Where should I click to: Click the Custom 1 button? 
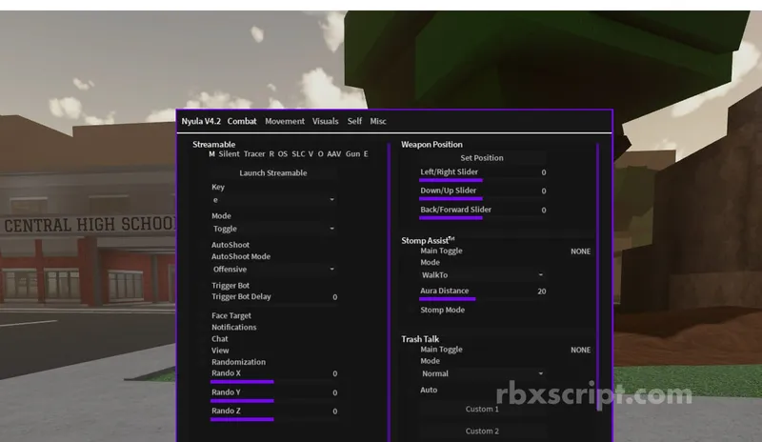(482, 409)
